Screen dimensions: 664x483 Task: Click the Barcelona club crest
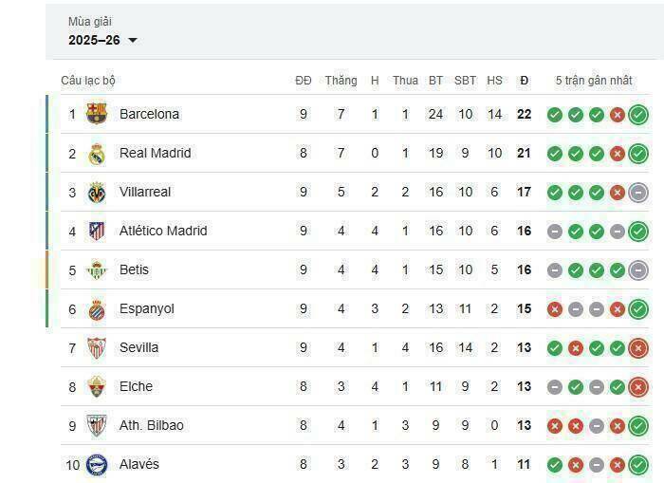click(97, 114)
